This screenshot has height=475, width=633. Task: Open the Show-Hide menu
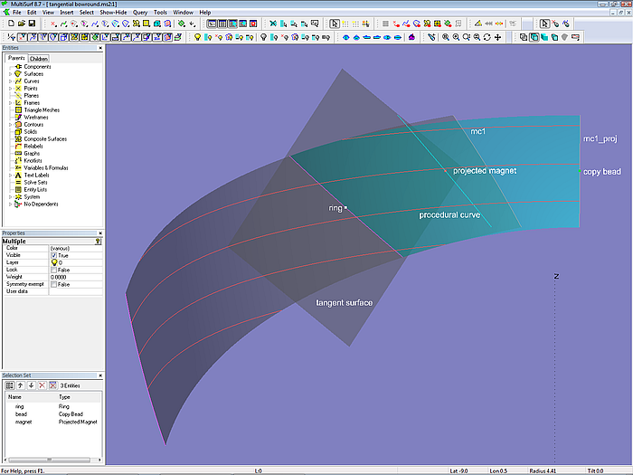tap(113, 13)
